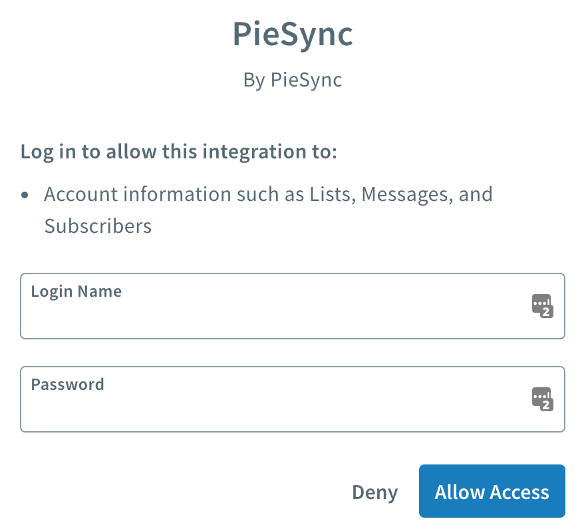Focus the Login Name input field
588x531 pixels.
tap(293, 306)
